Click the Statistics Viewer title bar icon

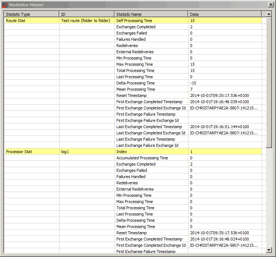point(5,5)
